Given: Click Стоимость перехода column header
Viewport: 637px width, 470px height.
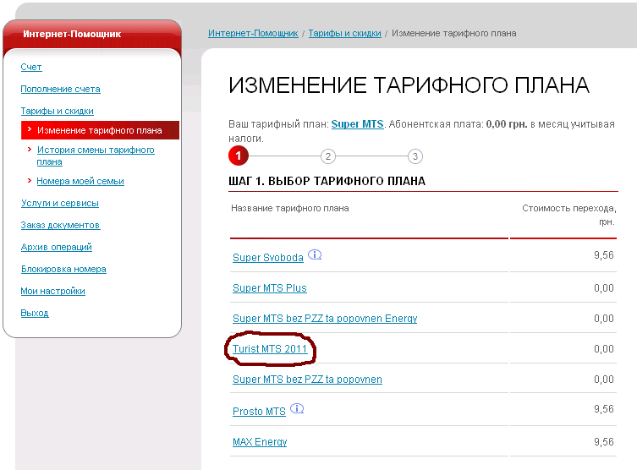Looking at the screenshot, I should pyautogui.click(x=569, y=215).
